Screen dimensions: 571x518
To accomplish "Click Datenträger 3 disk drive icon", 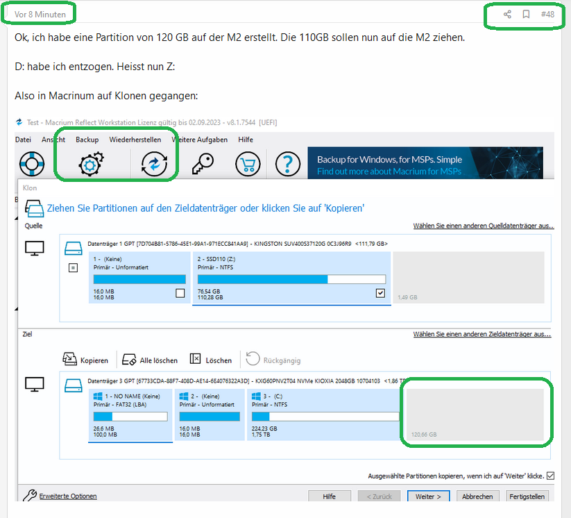I will [x=73, y=385].
